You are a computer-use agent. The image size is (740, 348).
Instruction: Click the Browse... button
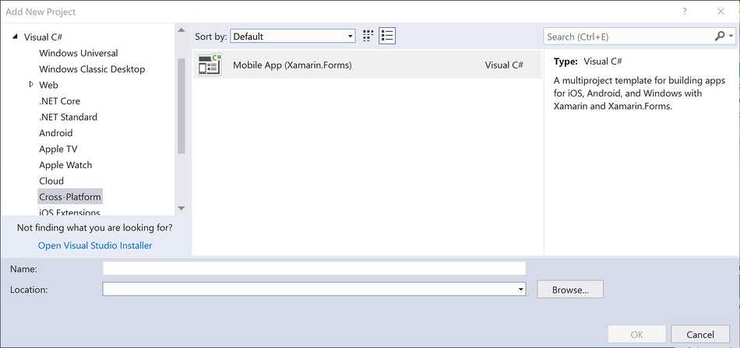(570, 290)
